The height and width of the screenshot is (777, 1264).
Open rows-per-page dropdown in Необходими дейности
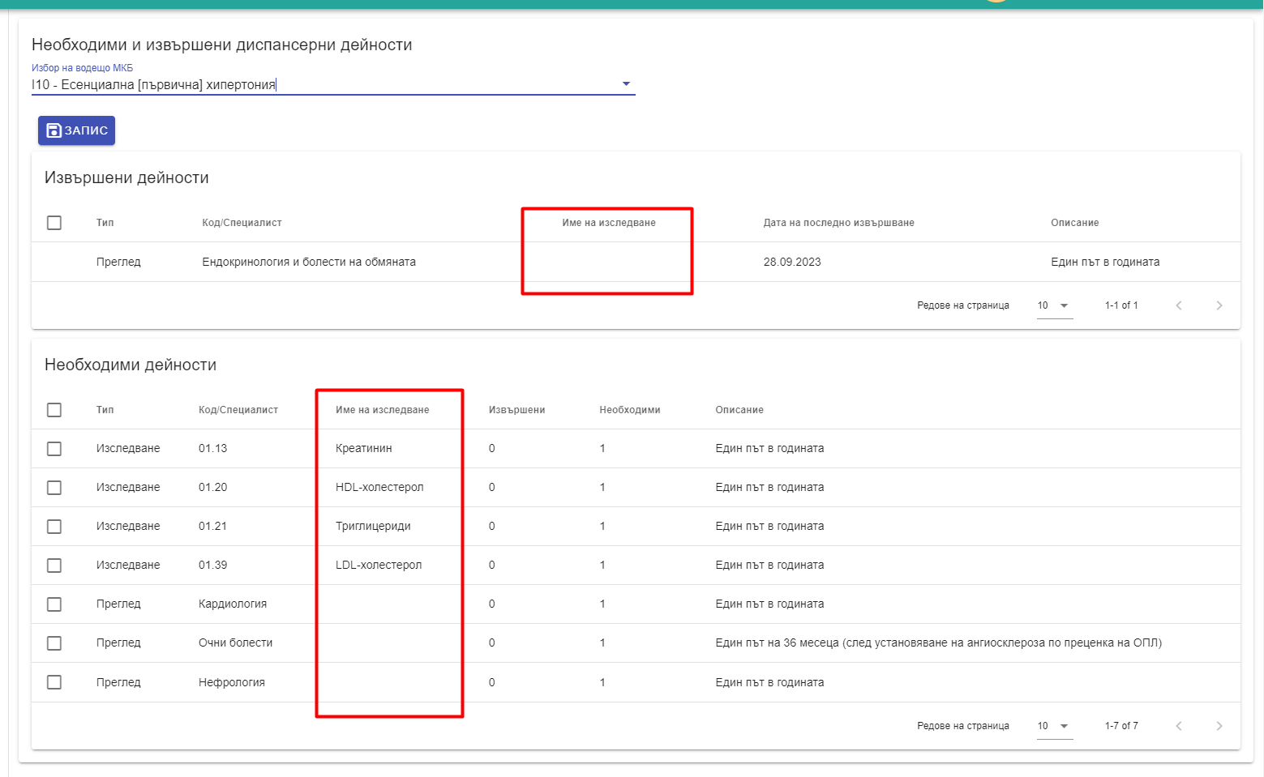1054,726
